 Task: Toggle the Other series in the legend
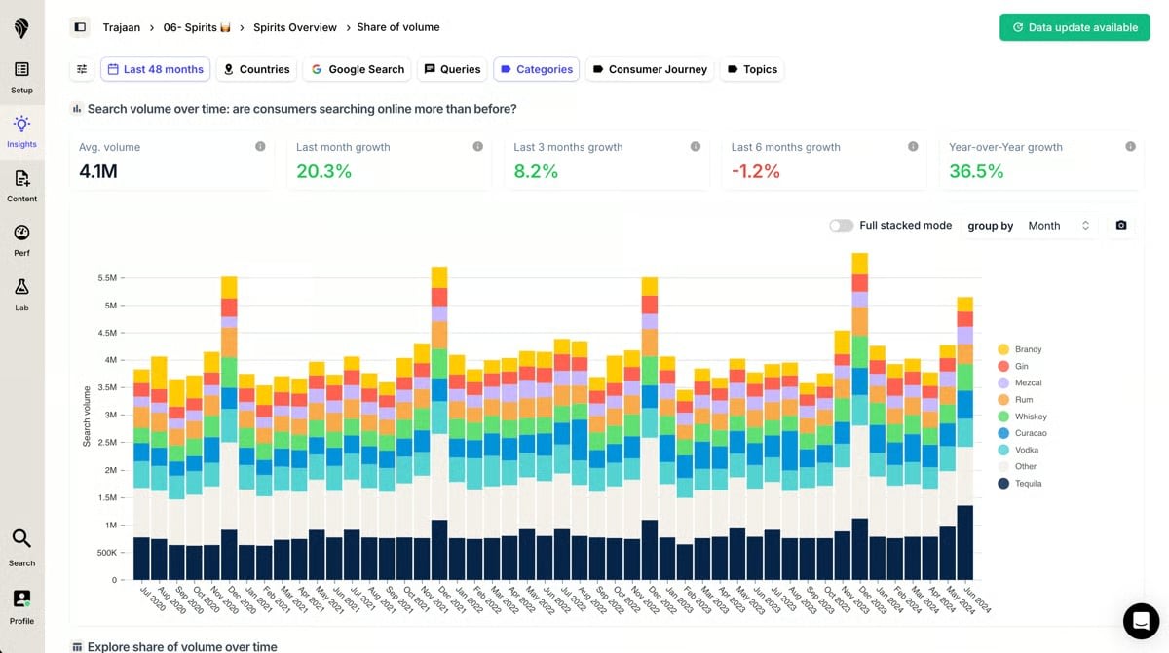[1018, 466]
